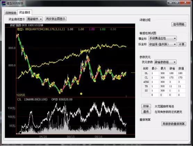The width and height of the screenshot is (193, 146).
Task: Open the 收益率(盈利率) dropdown
Action: [x=162, y=44]
